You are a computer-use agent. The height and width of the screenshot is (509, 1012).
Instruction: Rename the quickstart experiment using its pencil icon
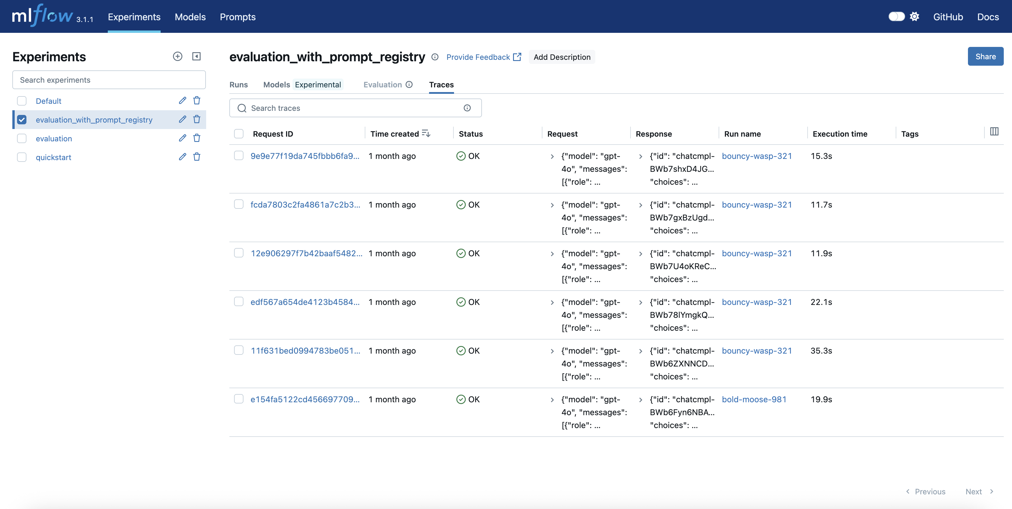182,157
